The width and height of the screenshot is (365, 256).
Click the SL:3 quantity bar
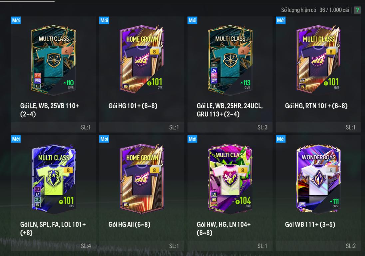pyautogui.click(x=230, y=127)
